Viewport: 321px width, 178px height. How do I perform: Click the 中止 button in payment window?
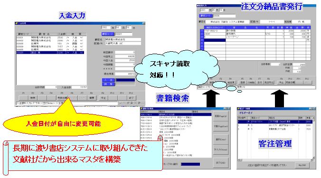104,98
